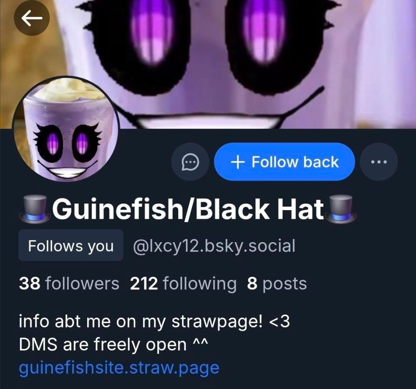Open the three-dot more options menu
416x389 pixels.
pos(379,162)
